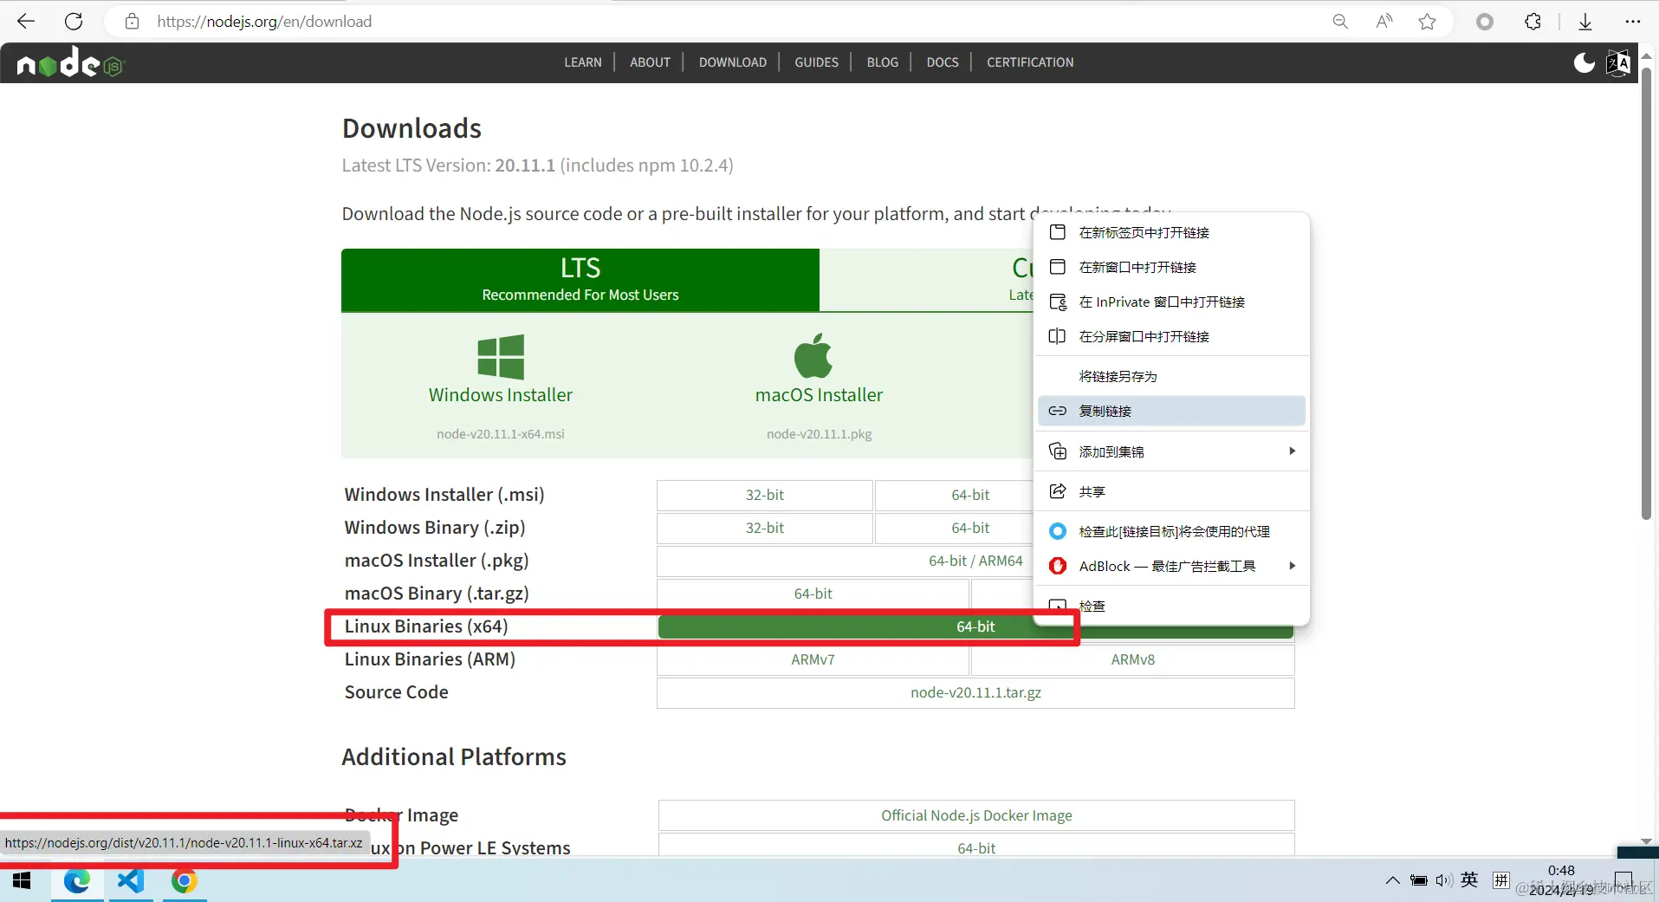Choose 检查此[链接目标]将会使用的代理

tap(1171, 531)
